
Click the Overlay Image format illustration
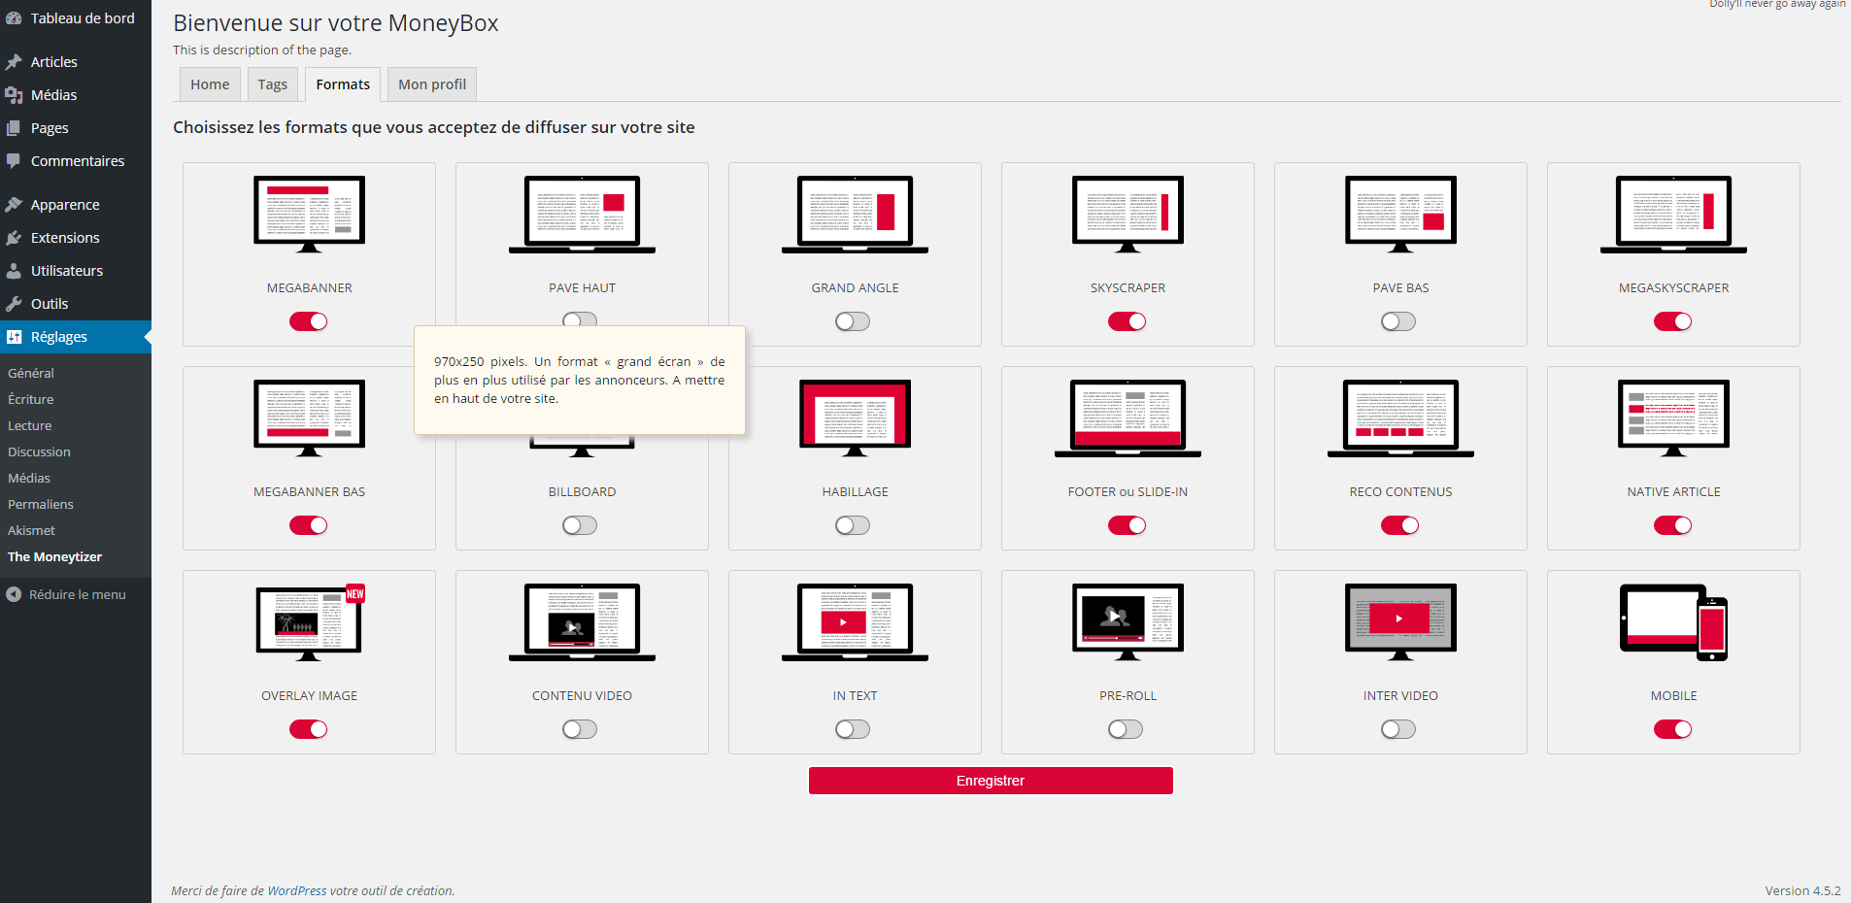click(310, 622)
